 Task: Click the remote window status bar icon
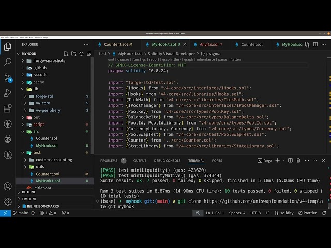[5, 213]
